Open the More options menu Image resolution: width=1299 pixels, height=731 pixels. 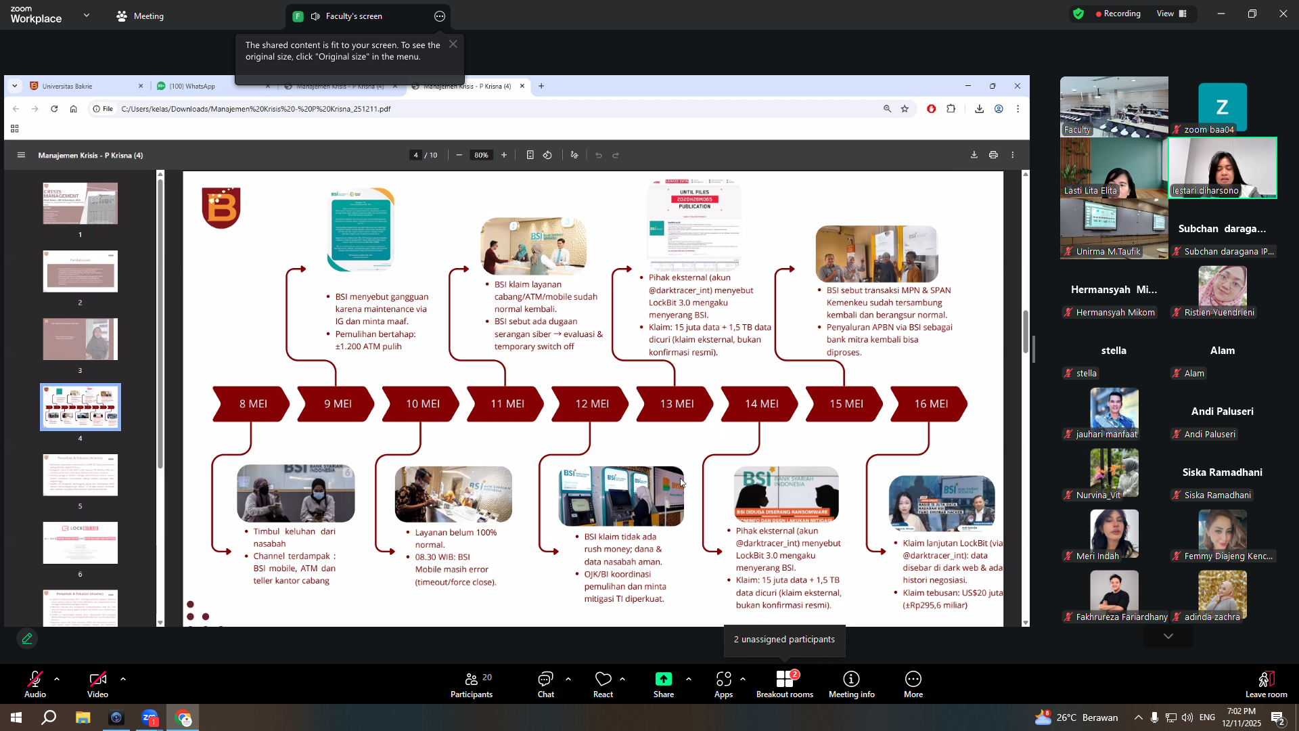point(913,684)
